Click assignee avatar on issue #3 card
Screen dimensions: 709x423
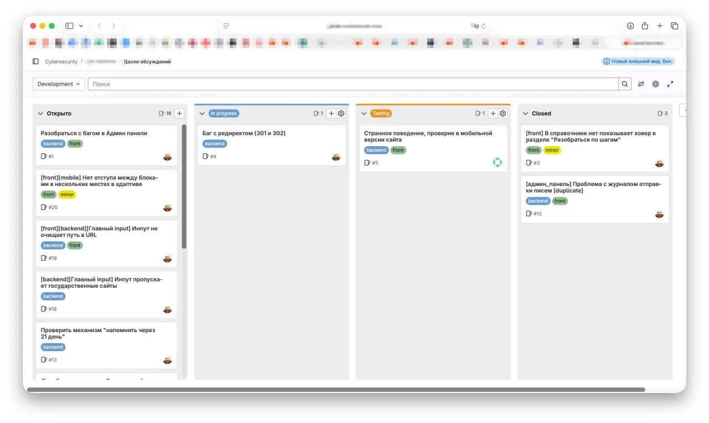tap(659, 163)
